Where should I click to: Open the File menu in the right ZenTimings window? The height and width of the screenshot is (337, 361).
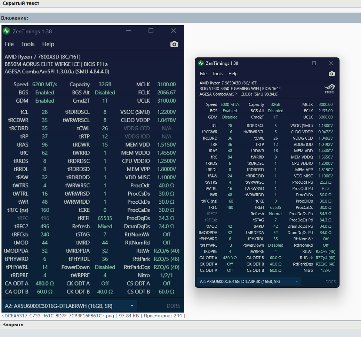coord(203,74)
